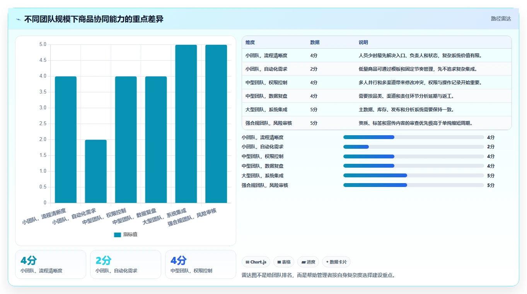Viewport: 527px width, 294px height.
Task: Click the chart bar for 大型团队，系统集成
Action: click(186, 124)
